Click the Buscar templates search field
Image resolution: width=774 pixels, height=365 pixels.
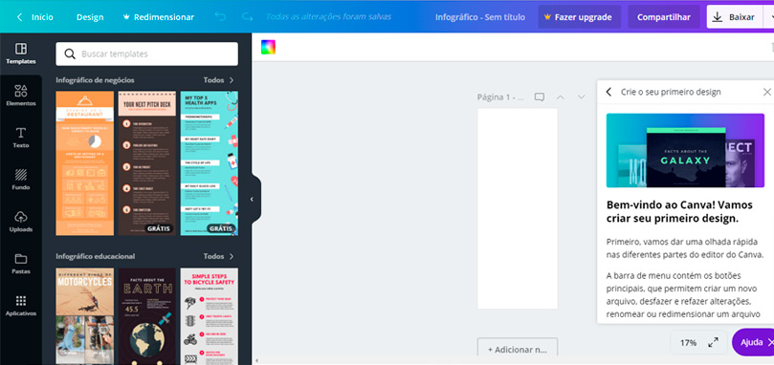click(146, 54)
